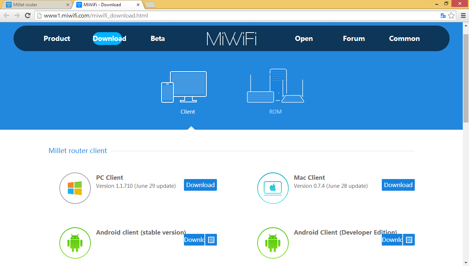Click the MiWiFi logo
Screen dimensions: 469x266
[x=232, y=38]
